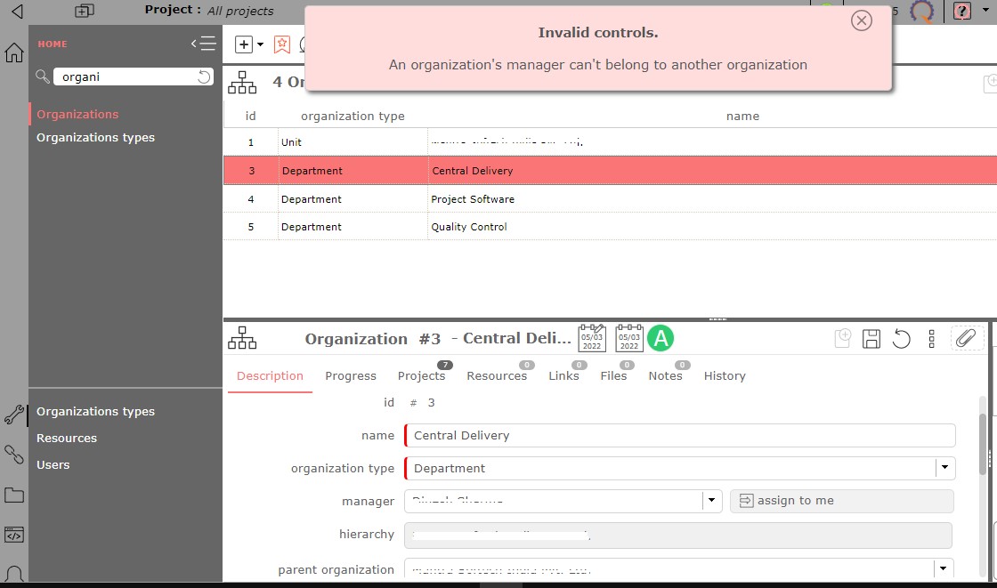This screenshot has width=997, height=588.
Task: Expand the parent organization dropdown
Action: 943,568
